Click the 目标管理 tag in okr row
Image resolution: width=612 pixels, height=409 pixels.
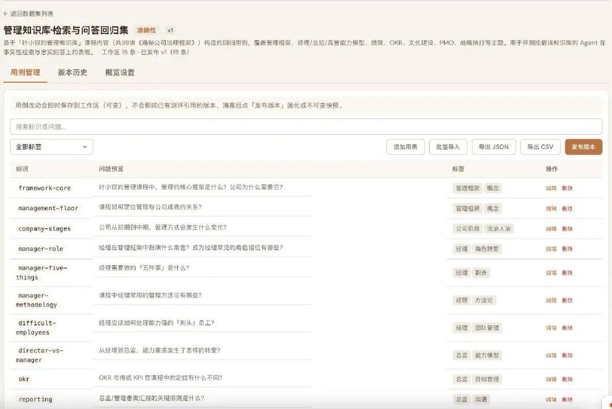487,380
